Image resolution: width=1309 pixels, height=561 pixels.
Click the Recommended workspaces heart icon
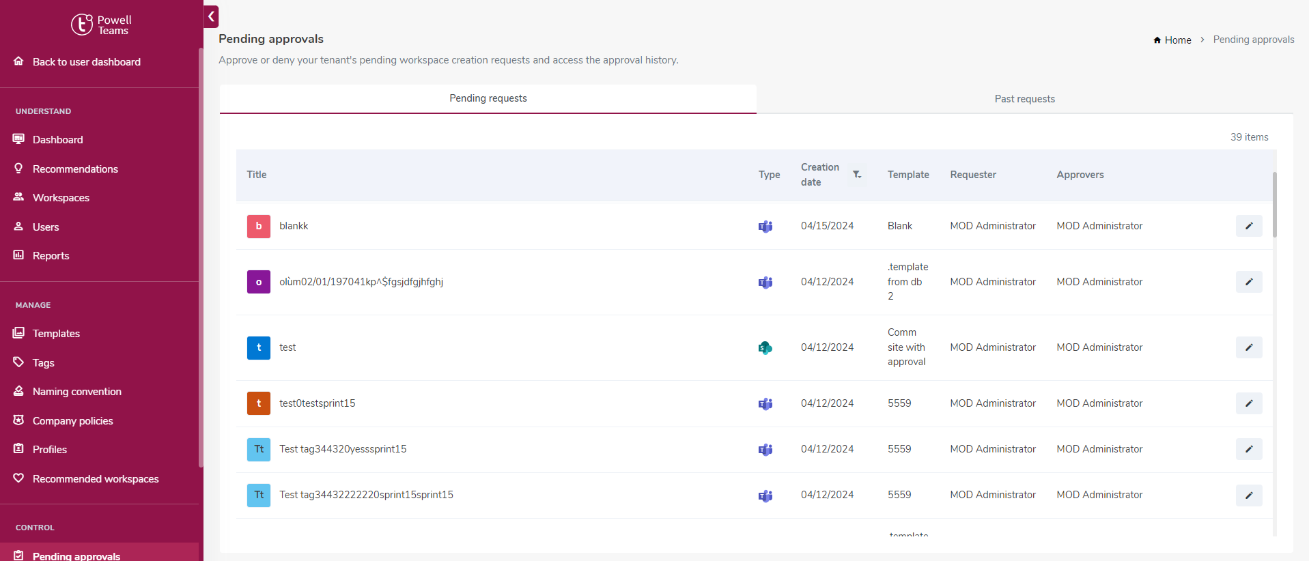pyautogui.click(x=18, y=478)
